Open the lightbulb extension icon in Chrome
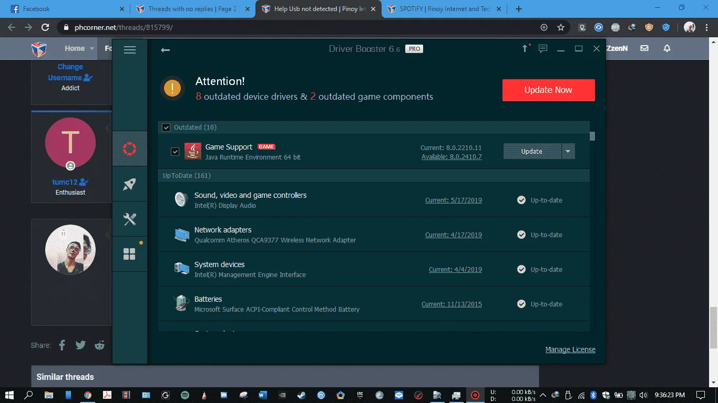This screenshot has width=718, height=403. [582, 27]
